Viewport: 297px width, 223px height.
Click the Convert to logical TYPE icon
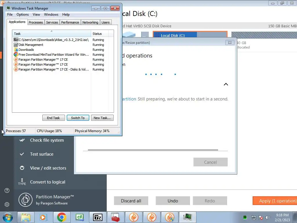pos(22,182)
